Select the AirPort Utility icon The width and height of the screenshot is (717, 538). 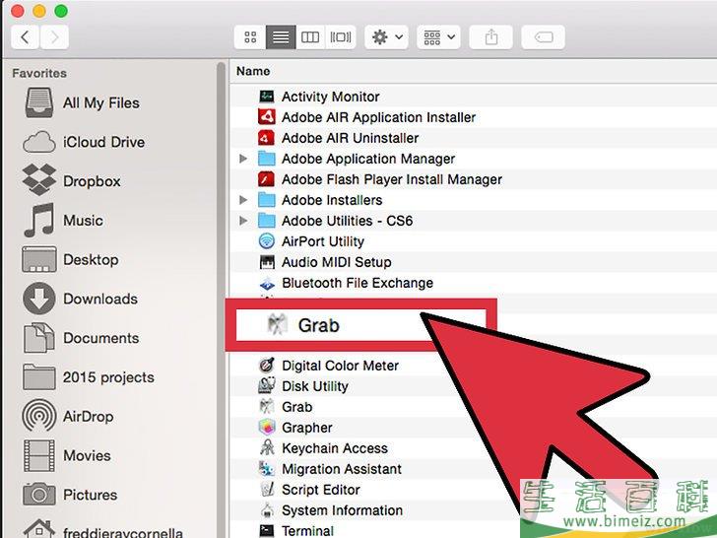click(267, 241)
